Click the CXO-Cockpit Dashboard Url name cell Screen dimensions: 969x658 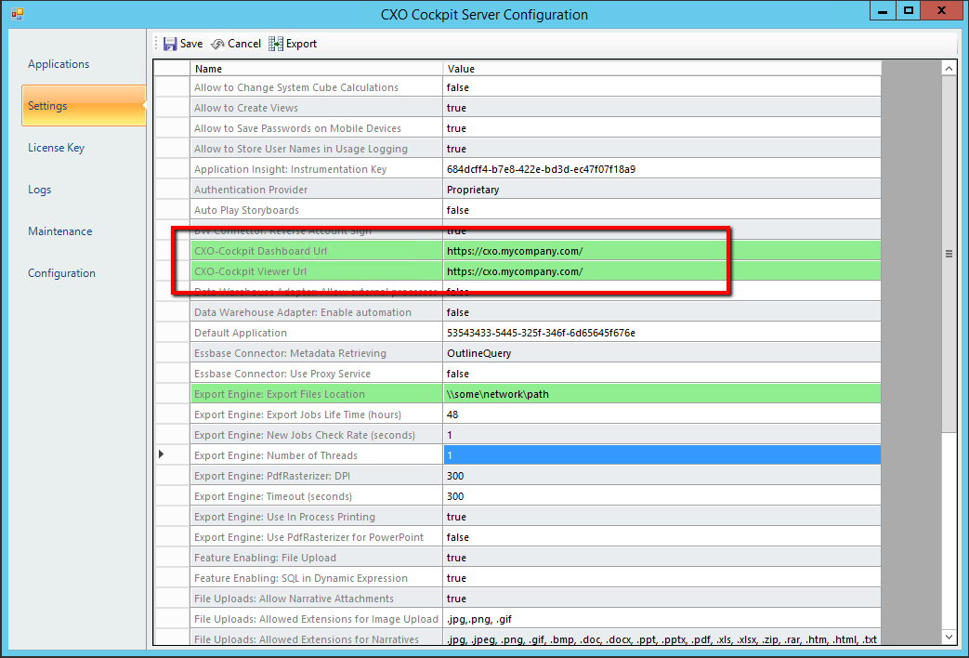[x=317, y=251]
